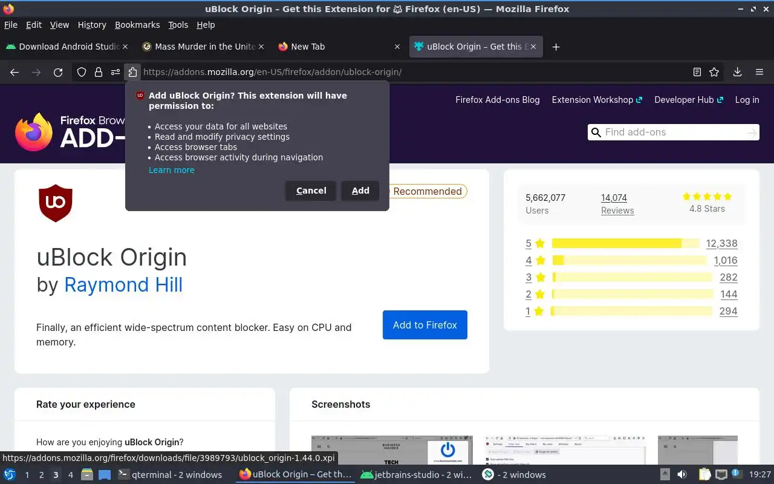Open the File menu
The image size is (774, 484).
click(x=11, y=25)
